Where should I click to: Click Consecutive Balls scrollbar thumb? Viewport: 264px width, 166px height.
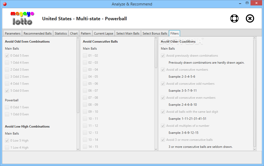156,54
